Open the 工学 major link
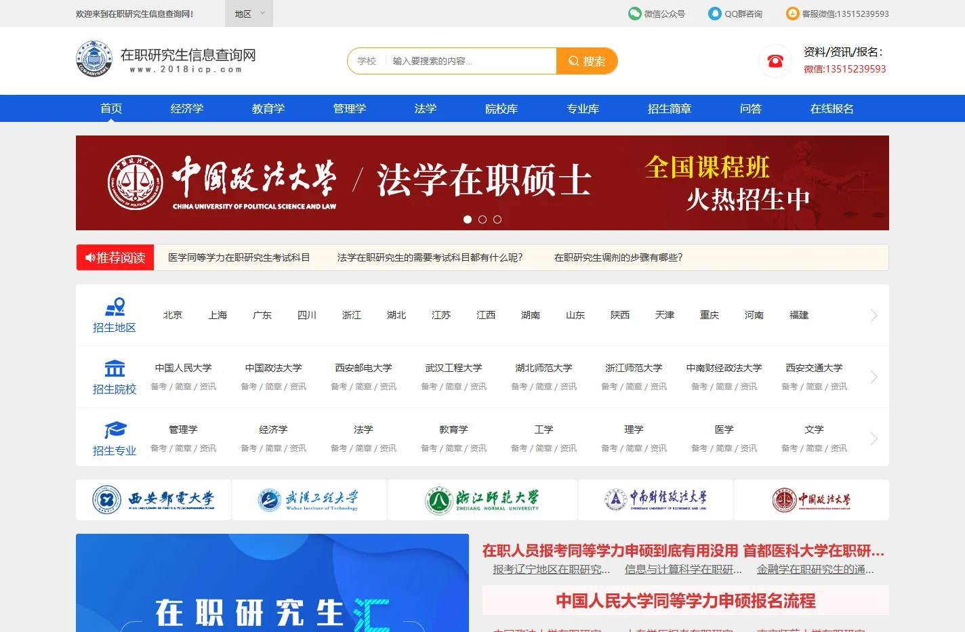This screenshot has height=632, width=965. (544, 429)
